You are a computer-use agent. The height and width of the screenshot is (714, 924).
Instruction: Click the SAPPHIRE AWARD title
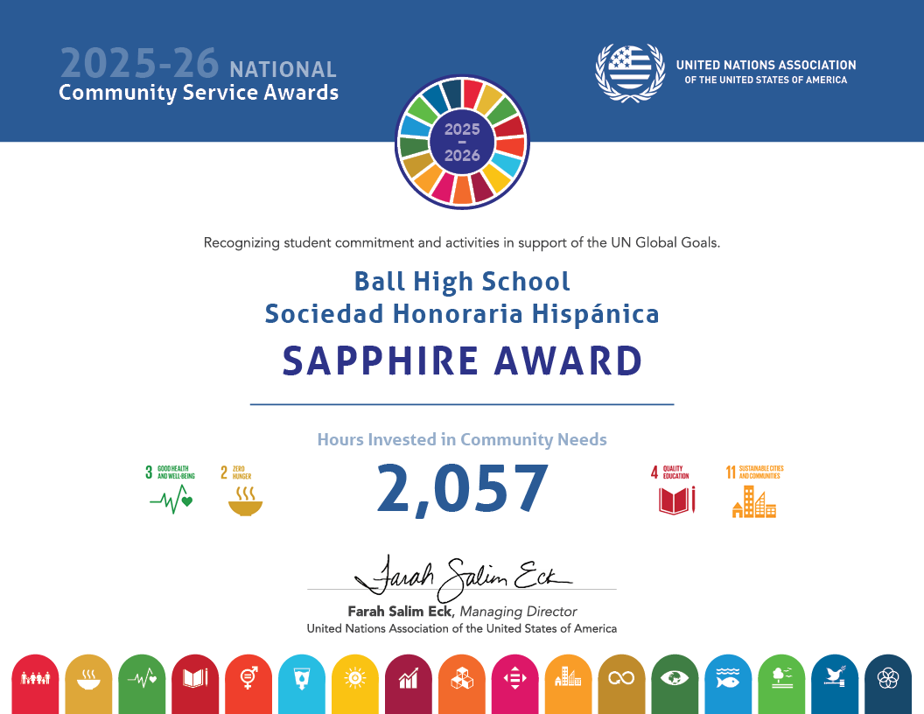(463, 360)
